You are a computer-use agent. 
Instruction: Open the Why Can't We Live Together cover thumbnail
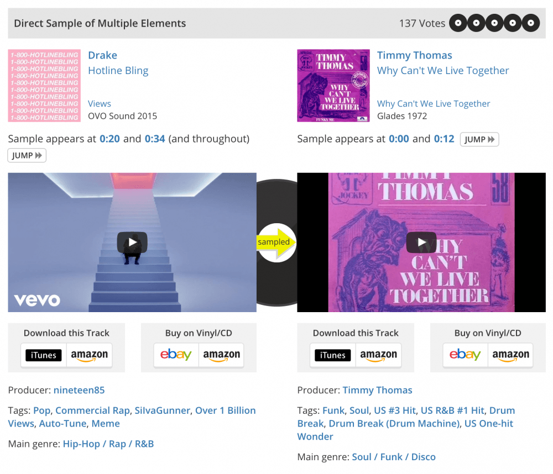click(x=333, y=86)
